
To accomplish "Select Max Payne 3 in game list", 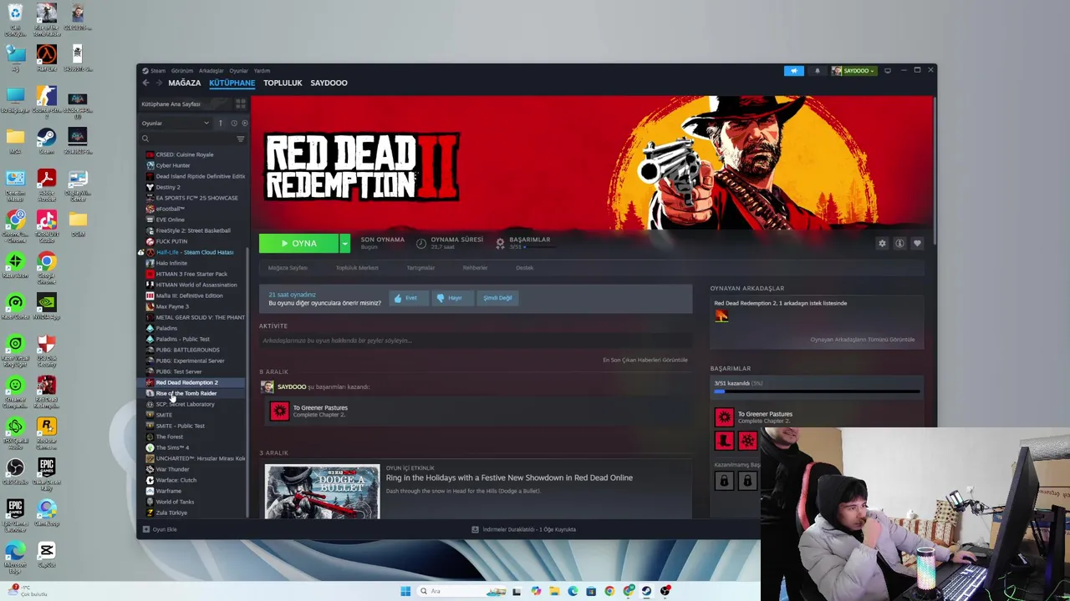I will pos(172,306).
